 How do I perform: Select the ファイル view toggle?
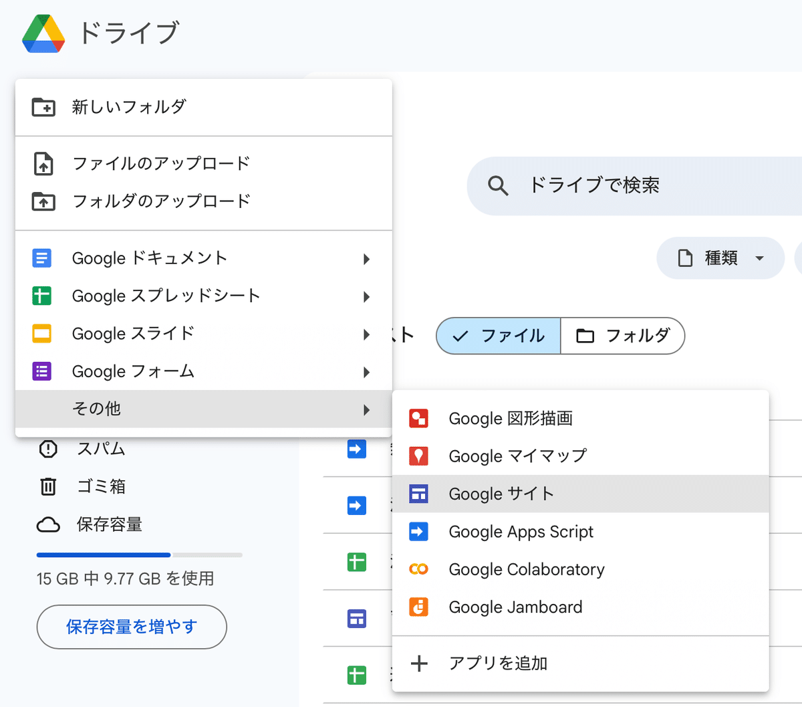pos(498,336)
